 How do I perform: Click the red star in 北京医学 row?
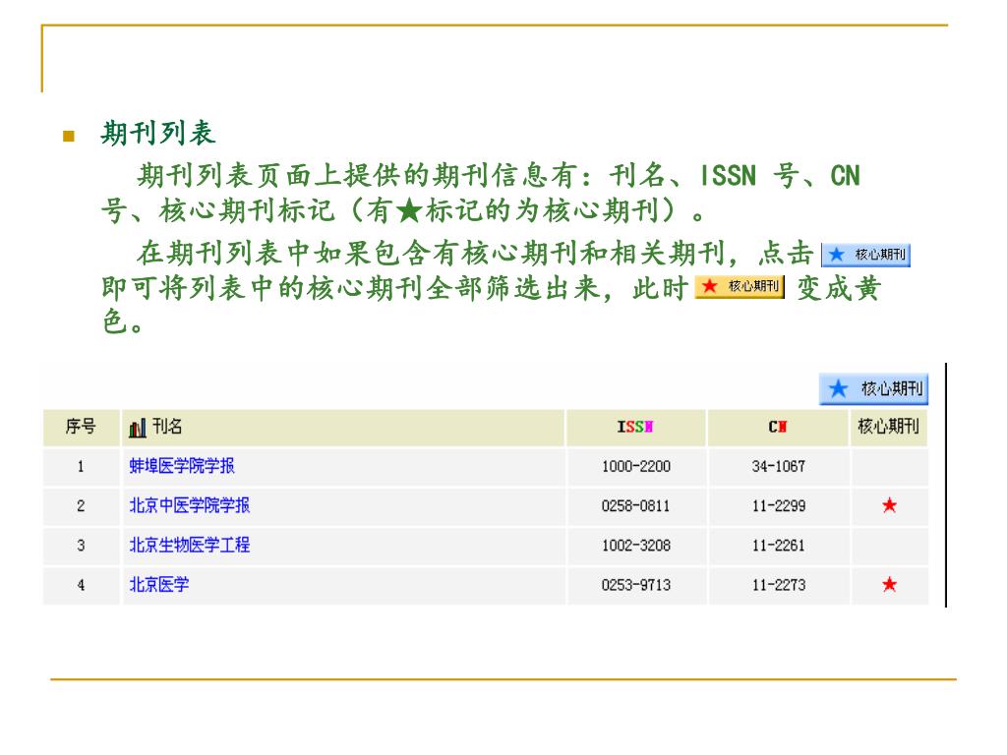coord(889,584)
